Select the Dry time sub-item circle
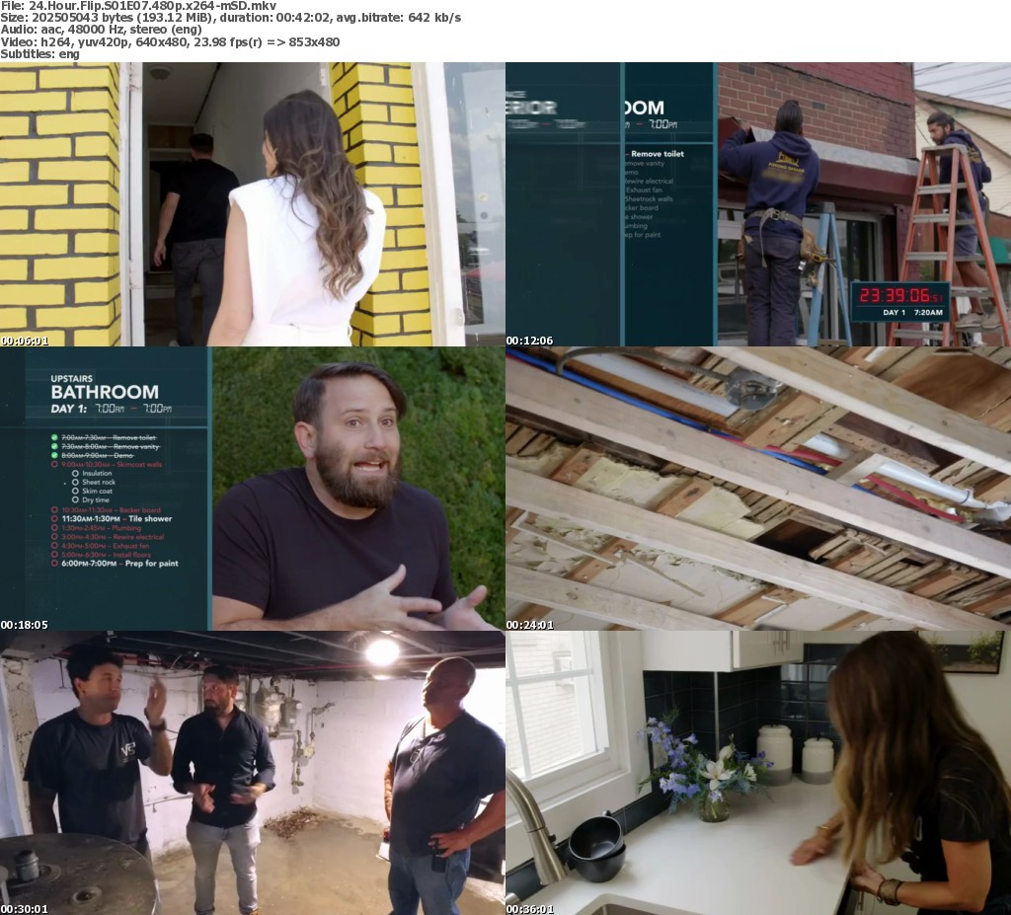Image resolution: width=1011 pixels, height=915 pixels. pyautogui.click(x=75, y=500)
